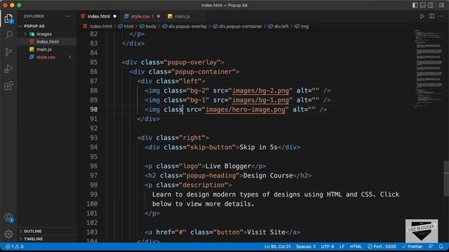Viewport: 449px width, 252px height.
Task: Open the Extensions view
Action: click(8, 85)
